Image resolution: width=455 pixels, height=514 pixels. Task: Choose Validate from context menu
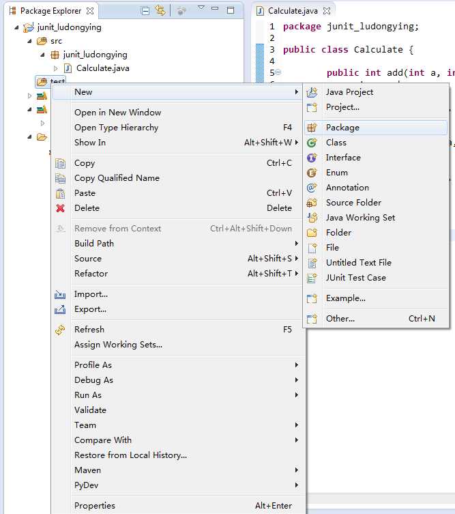click(177, 410)
